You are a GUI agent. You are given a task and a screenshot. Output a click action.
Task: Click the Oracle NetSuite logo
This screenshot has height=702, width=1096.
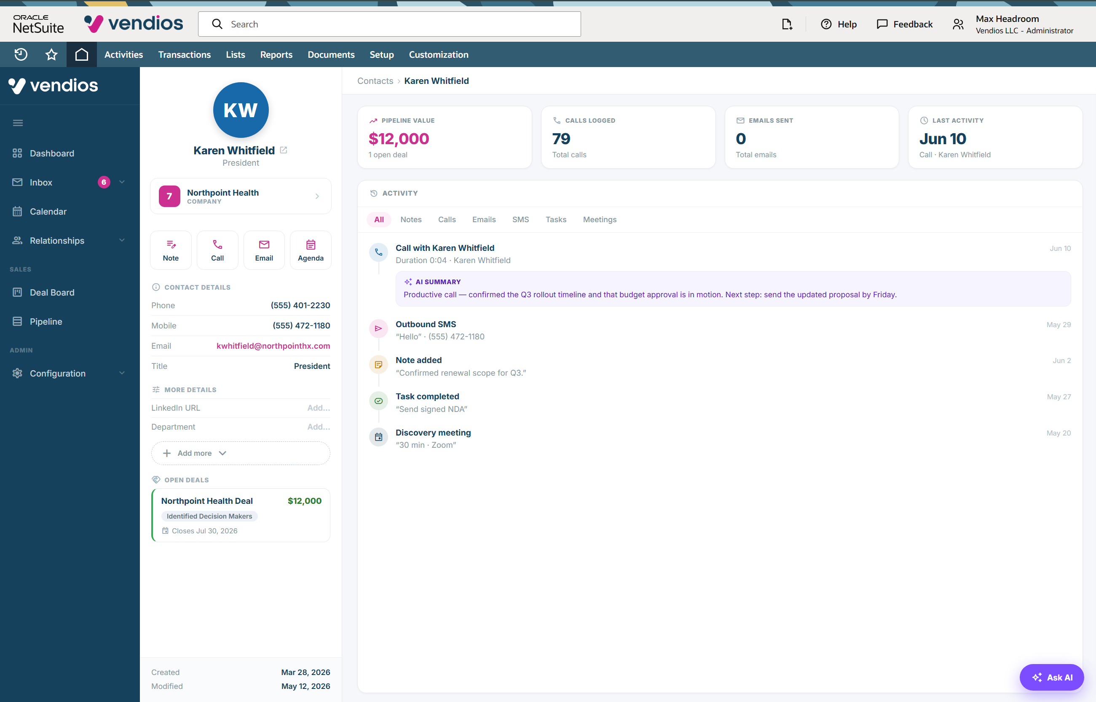click(38, 24)
